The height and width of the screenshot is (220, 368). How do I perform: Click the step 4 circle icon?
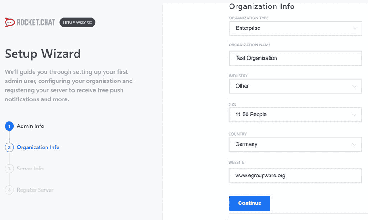[9, 190]
